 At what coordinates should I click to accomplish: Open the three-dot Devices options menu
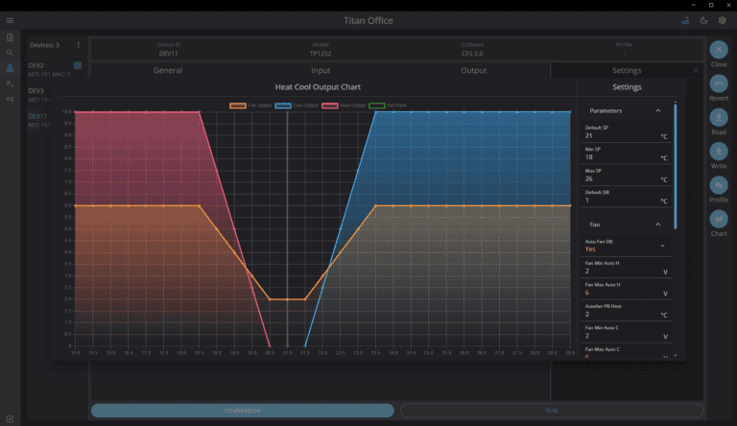[x=79, y=45]
